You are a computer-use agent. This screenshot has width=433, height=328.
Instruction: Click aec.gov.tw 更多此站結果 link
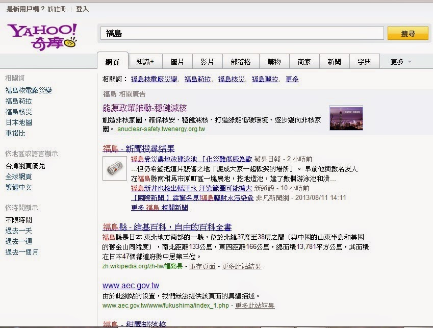pos(254,306)
